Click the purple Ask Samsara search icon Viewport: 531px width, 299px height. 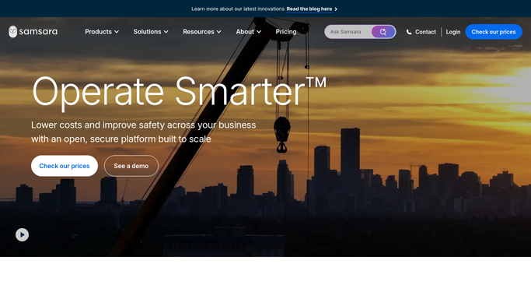tap(383, 32)
